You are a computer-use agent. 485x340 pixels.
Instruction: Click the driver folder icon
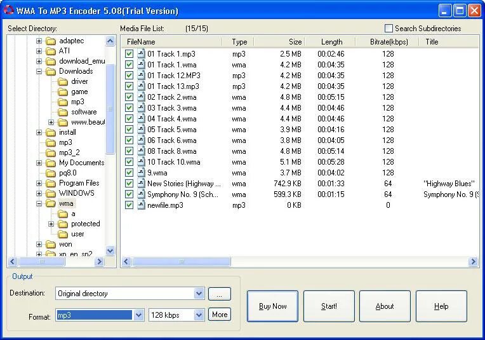coord(63,81)
